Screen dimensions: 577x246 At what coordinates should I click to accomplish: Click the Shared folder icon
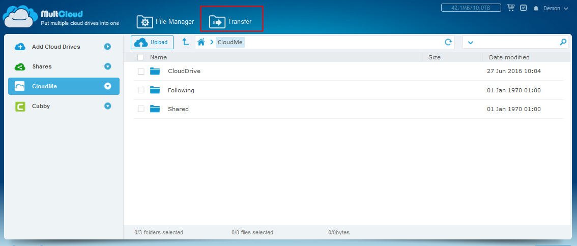click(x=155, y=109)
